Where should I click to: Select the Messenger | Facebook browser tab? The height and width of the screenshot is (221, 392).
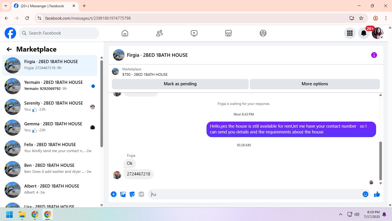45,6
